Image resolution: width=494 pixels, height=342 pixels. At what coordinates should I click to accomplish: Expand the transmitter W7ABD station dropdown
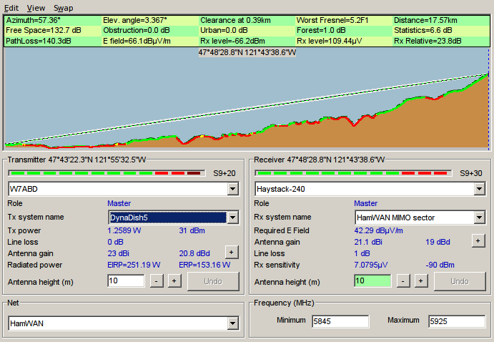[232, 189]
